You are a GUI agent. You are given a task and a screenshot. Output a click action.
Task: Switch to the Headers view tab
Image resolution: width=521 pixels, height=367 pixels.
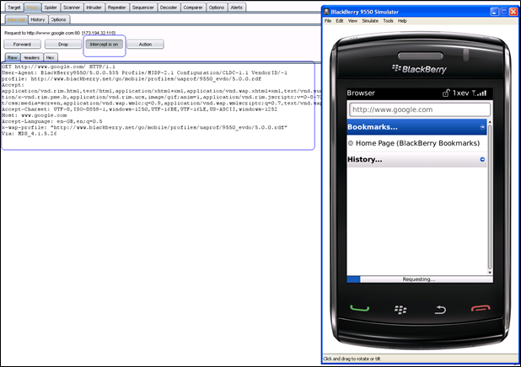coord(32,57)
